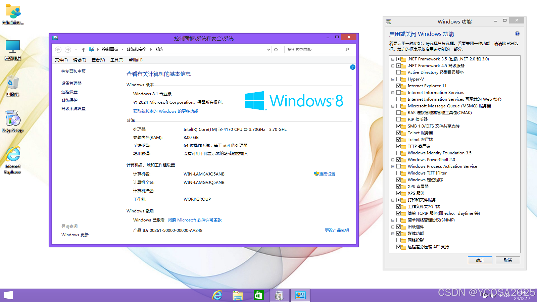Screen dimensions: 537x302
Task: Open the Windows Start button
Action: click(8, 295)
